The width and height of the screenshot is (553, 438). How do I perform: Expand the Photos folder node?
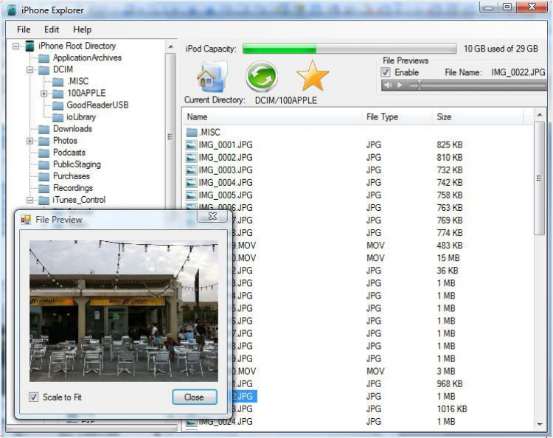30,141
